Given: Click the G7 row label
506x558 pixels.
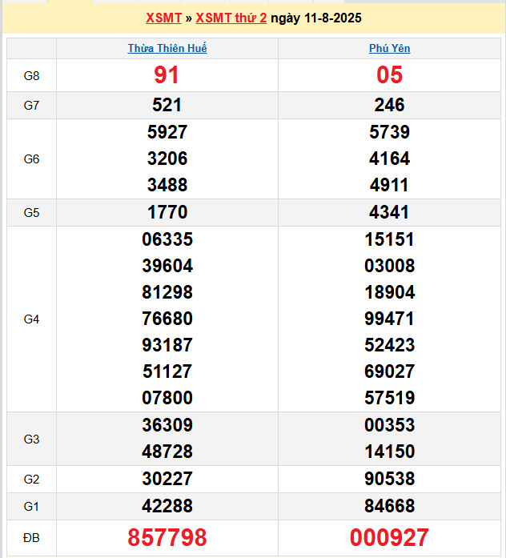Looking at the screenshot, I should pos(31,106).
